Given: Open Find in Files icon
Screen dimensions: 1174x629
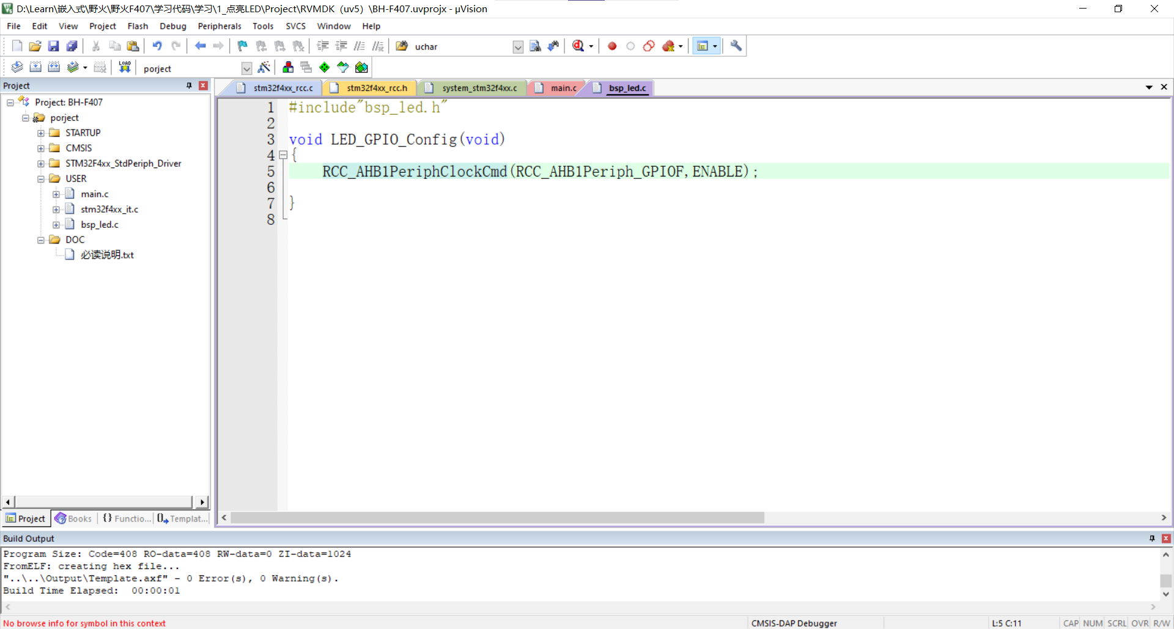Looking at the screenshot, I should pos(402,46).
